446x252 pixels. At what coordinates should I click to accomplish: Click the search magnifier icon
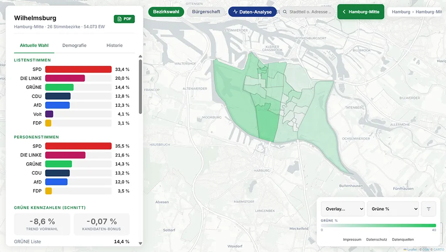(x=285, y=12)
